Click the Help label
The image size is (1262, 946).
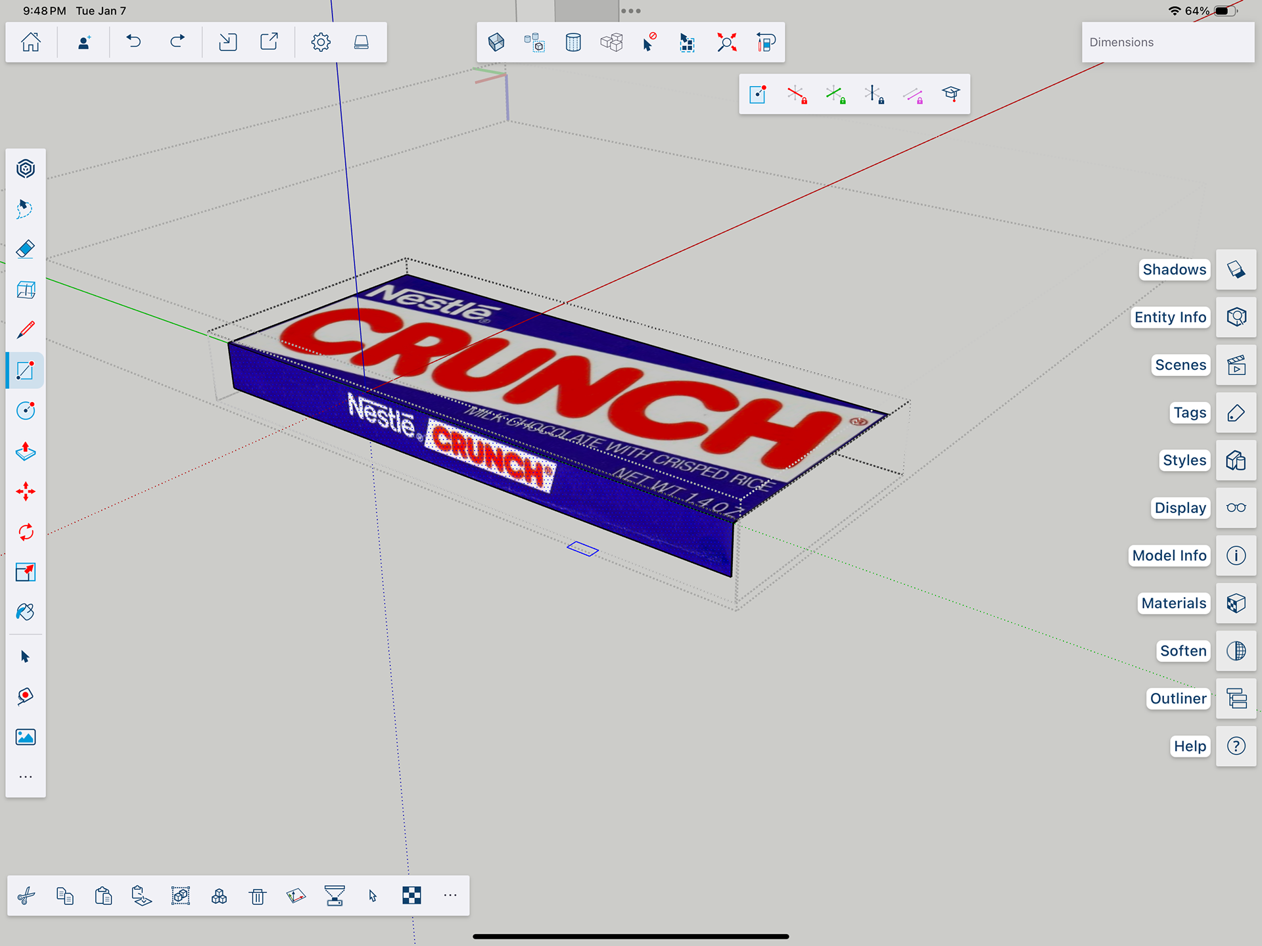pyautogui.click(x=1190, y=746)
